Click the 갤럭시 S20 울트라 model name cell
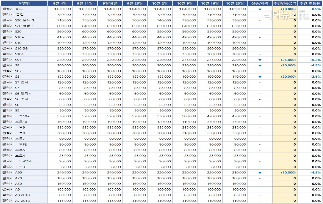 pos(24,20)
